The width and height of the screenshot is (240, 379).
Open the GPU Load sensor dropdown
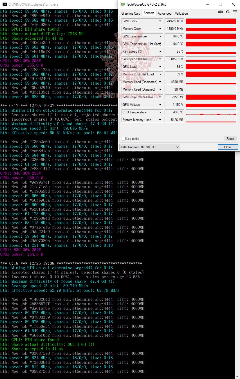(x=160, y=67)
